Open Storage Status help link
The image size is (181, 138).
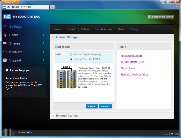tap(128, 68)
